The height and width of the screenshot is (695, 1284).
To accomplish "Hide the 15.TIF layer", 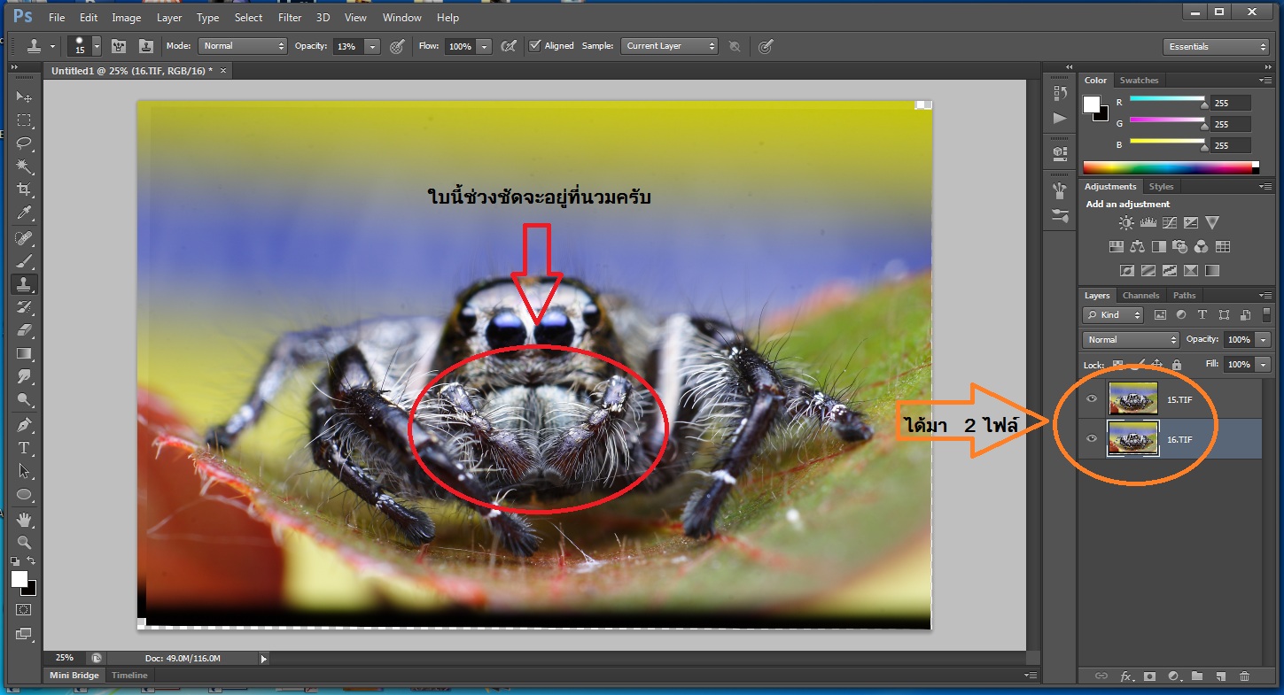I will point(1092,399).
